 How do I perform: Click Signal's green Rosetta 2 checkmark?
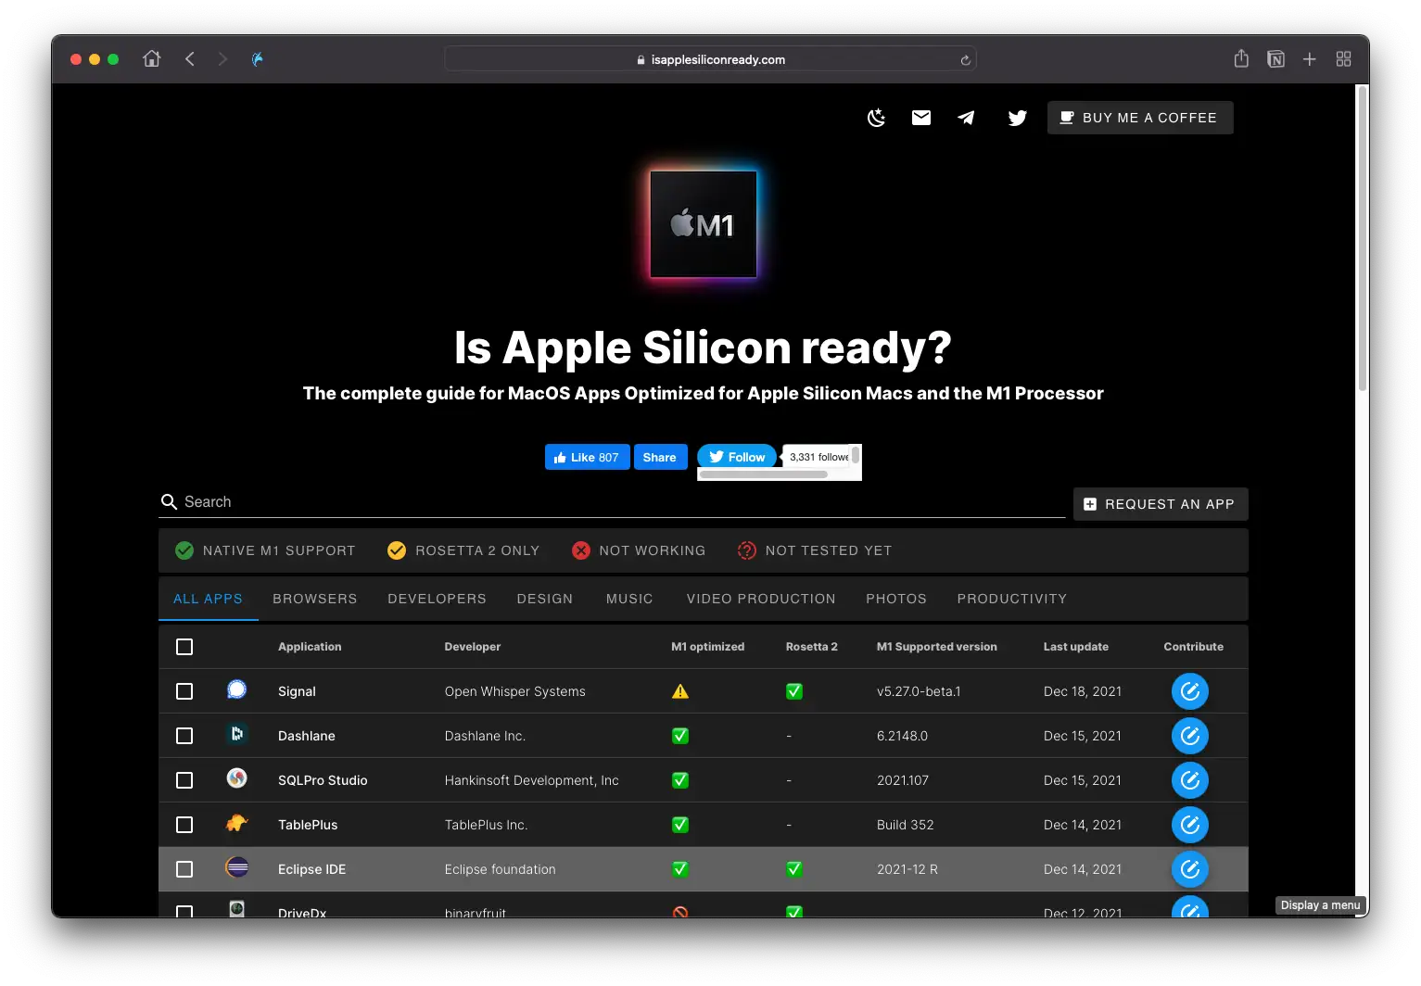pyautogui.click(x=794, y=691)
